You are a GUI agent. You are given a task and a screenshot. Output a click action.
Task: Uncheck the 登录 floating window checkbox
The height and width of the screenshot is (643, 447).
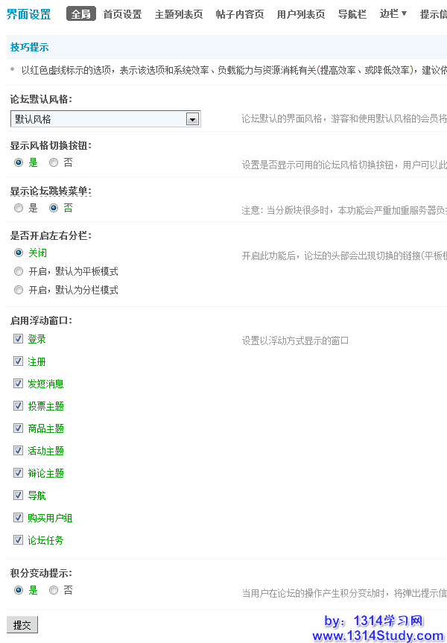point(19,339)
